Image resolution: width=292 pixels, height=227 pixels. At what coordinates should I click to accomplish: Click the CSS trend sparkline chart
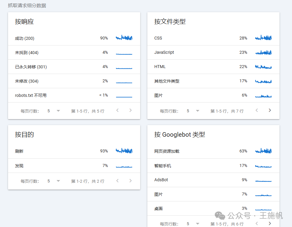click(x=263, y=38)
